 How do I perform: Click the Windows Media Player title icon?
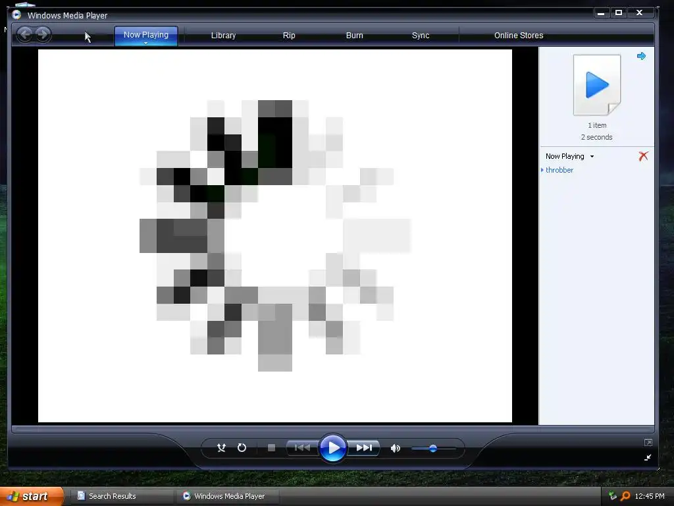point(16,15)
